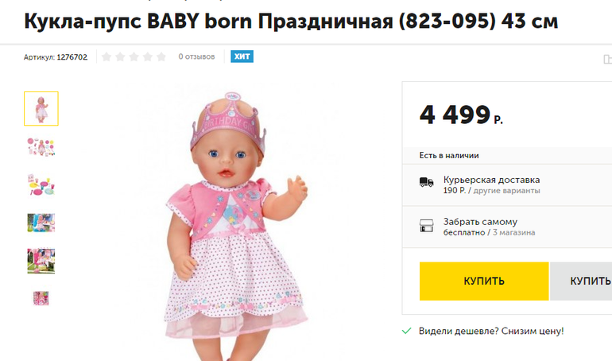Click the green checkmark beside price guarantee
Image resolution: width=612 pixels, height=361 pixels.
[406, 331]
